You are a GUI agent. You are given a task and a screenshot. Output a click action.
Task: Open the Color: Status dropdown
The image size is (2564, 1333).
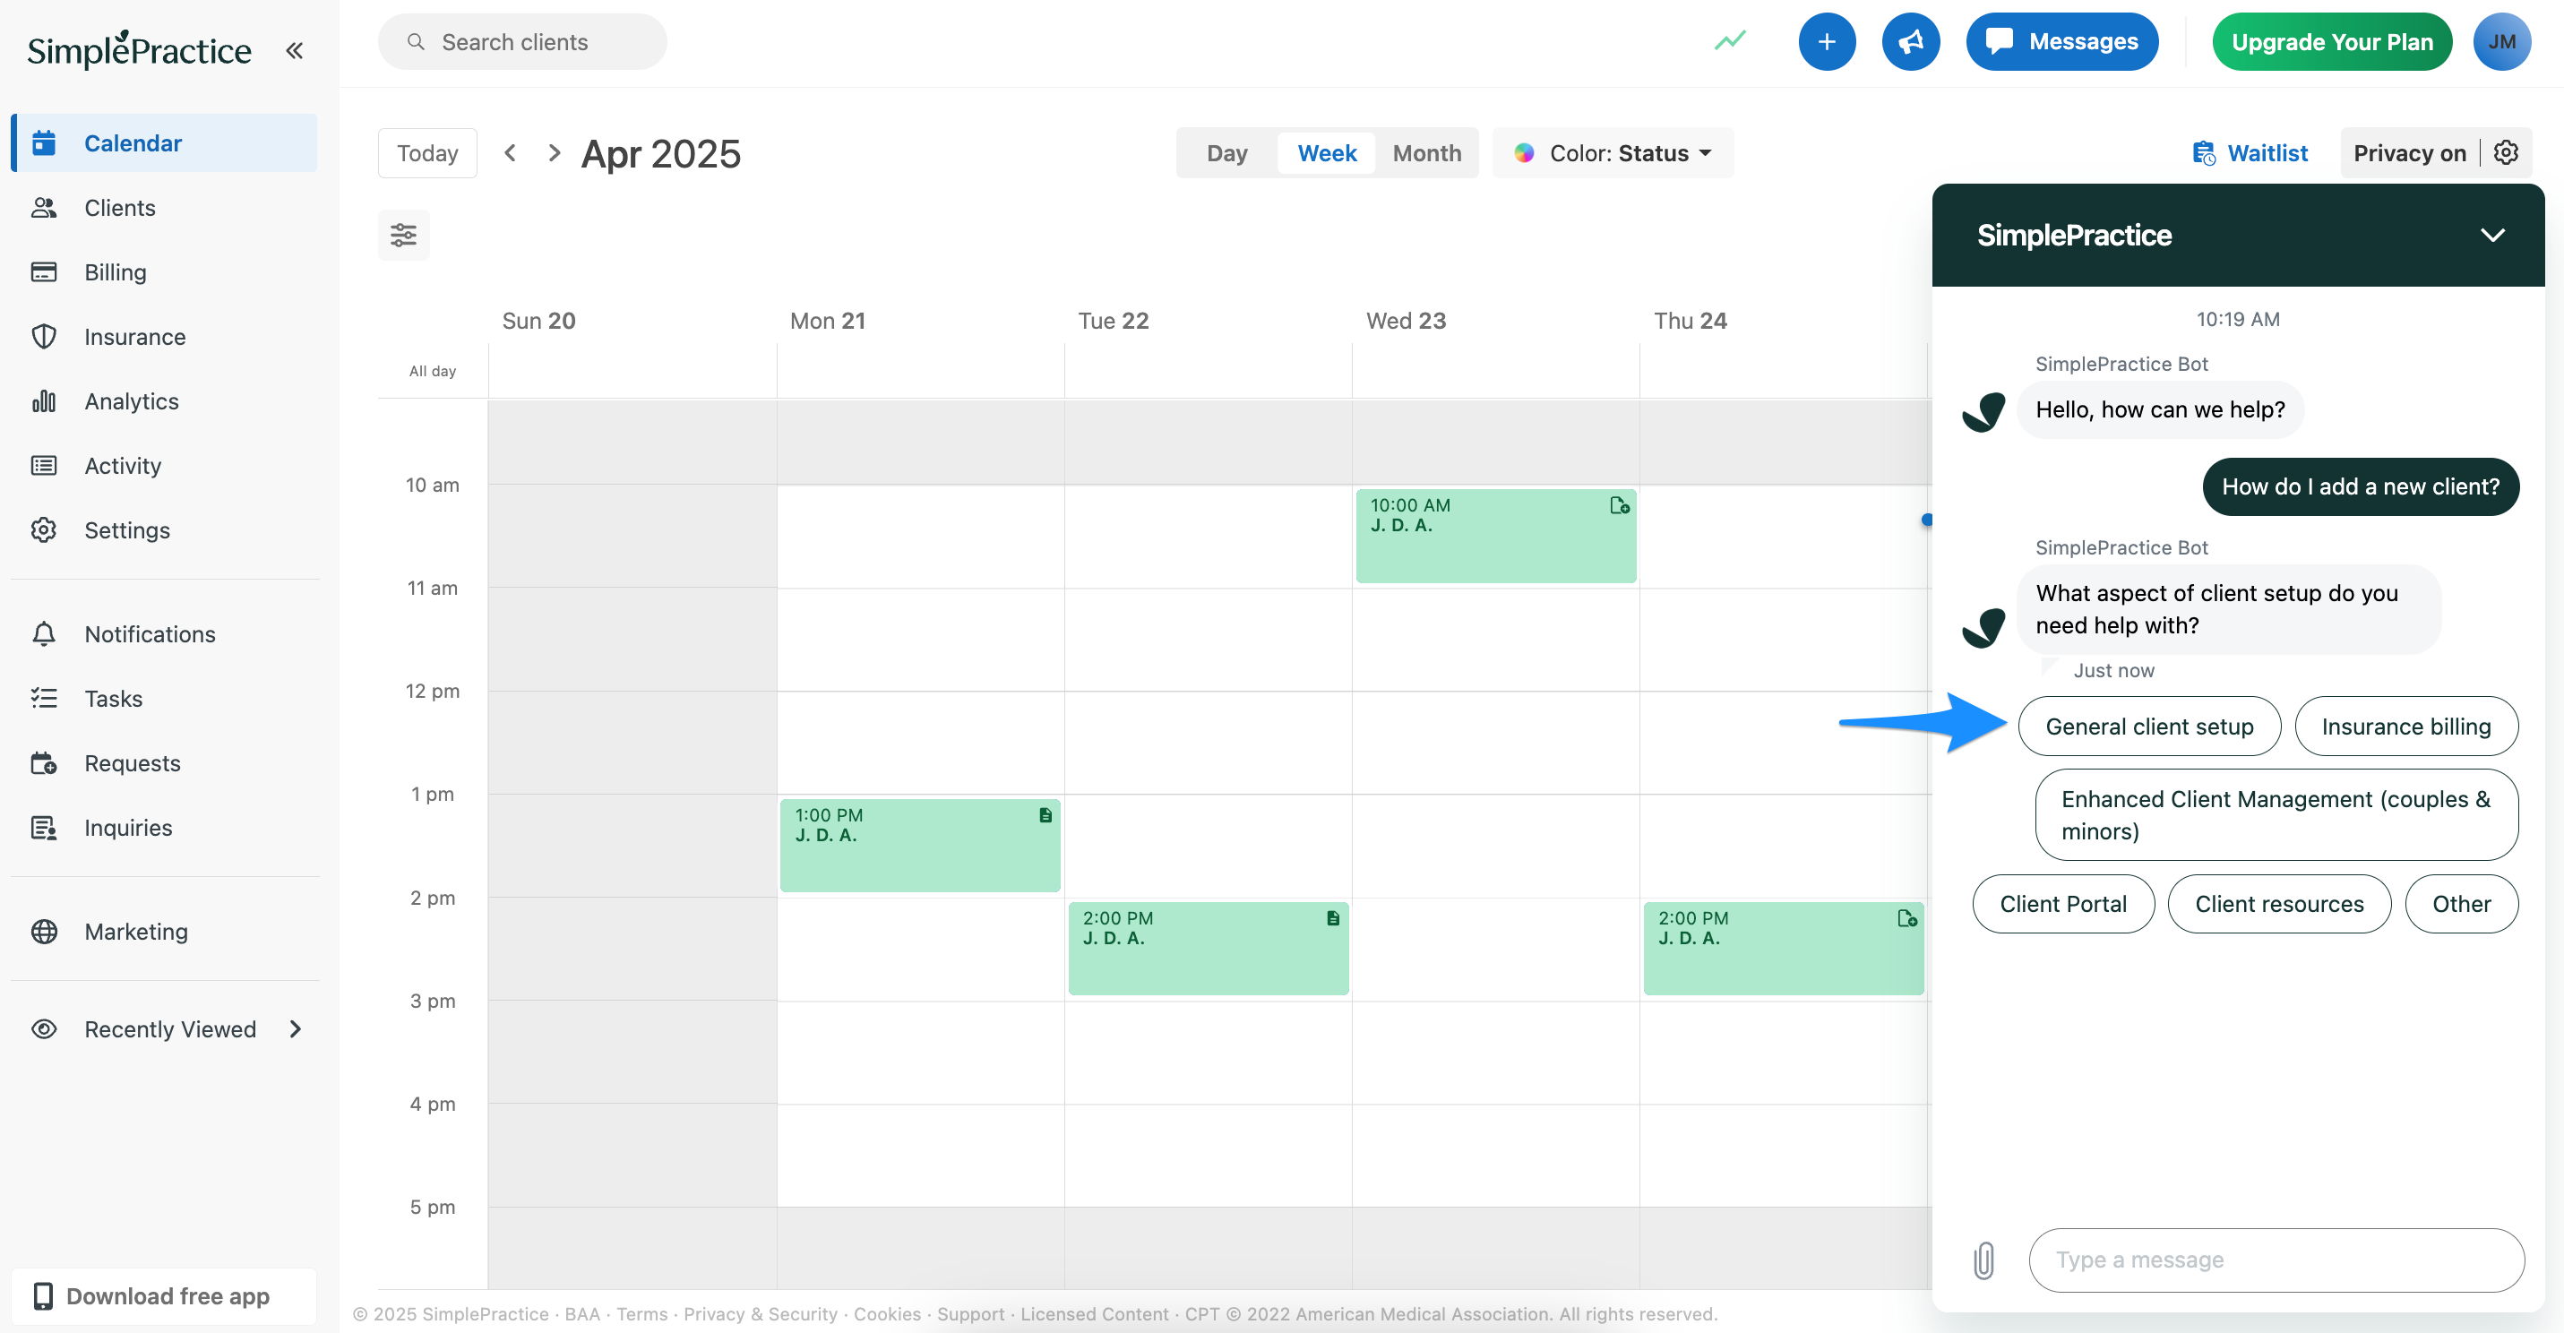tap(1613, 152)
